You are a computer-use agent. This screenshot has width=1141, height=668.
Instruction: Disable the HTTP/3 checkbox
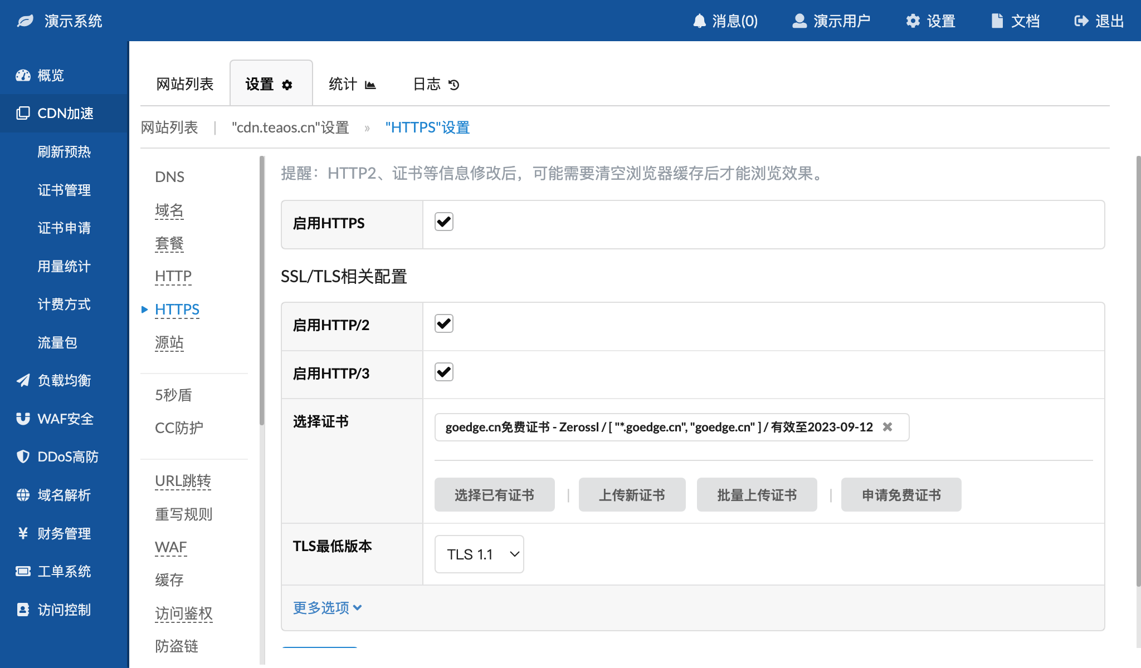pyautogui.click(x=444, y=372)
